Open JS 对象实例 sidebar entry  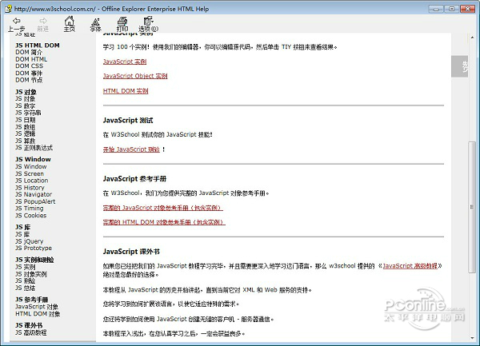click(31, 274)
